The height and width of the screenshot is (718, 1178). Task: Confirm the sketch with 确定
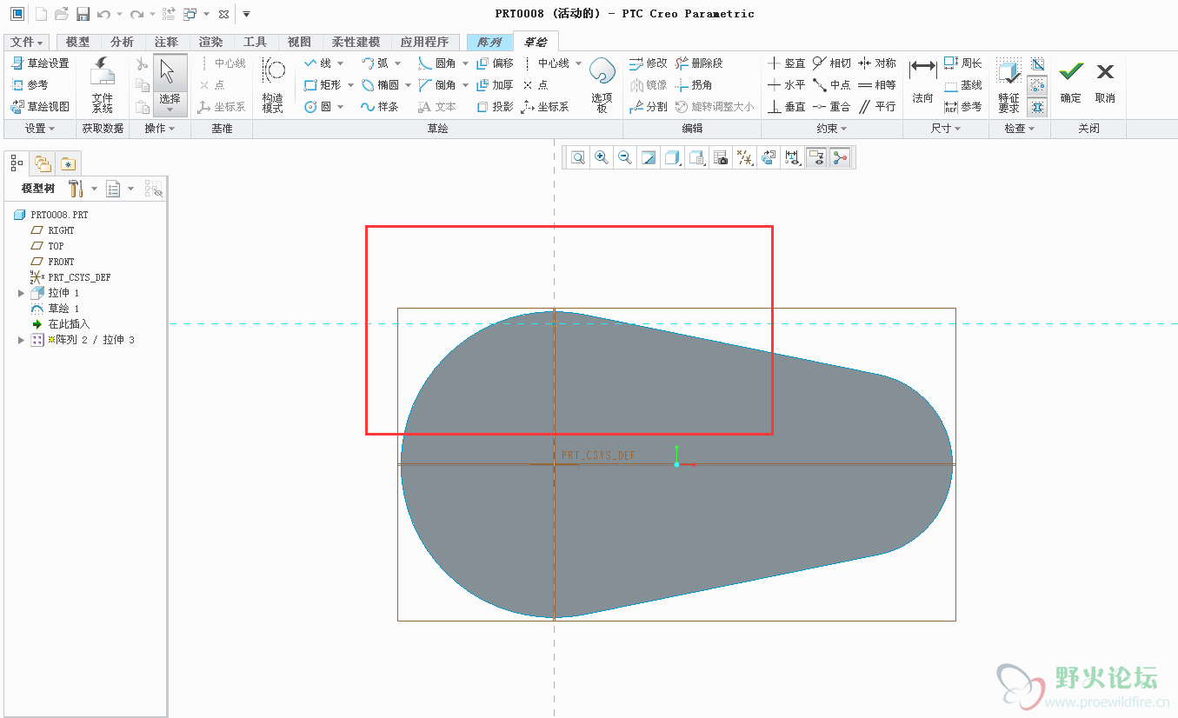(x=1071, y=83)
